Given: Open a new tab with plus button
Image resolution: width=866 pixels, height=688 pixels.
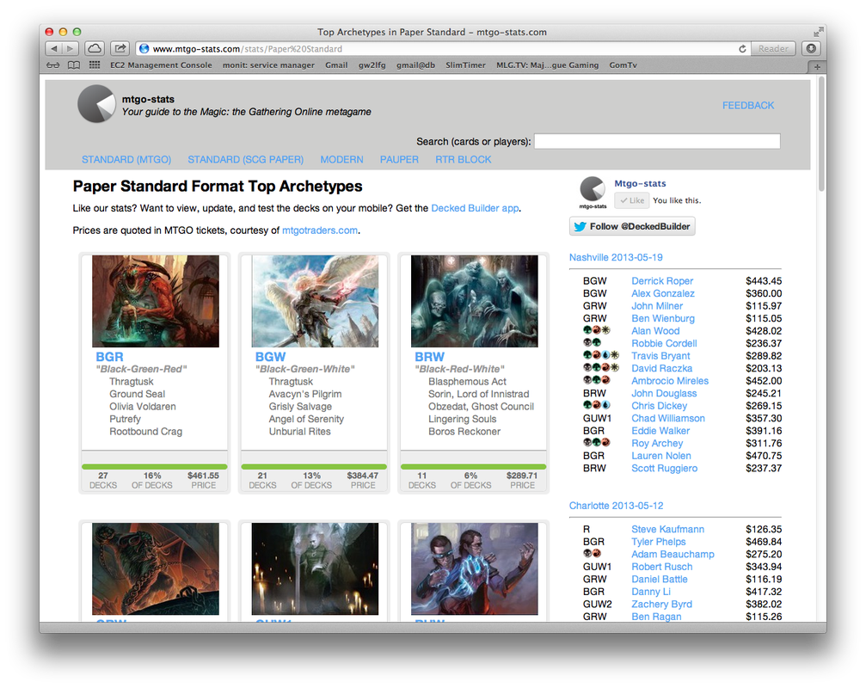Looking at the screenshot, I should (817, 66).
